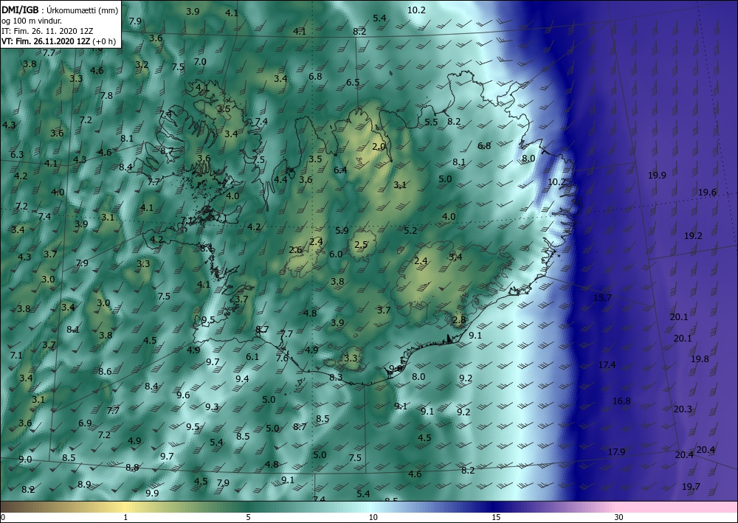The width and height of the screenshot is (738, 523).
Task: Click the 3.2 value on the map
Action: 142,65
